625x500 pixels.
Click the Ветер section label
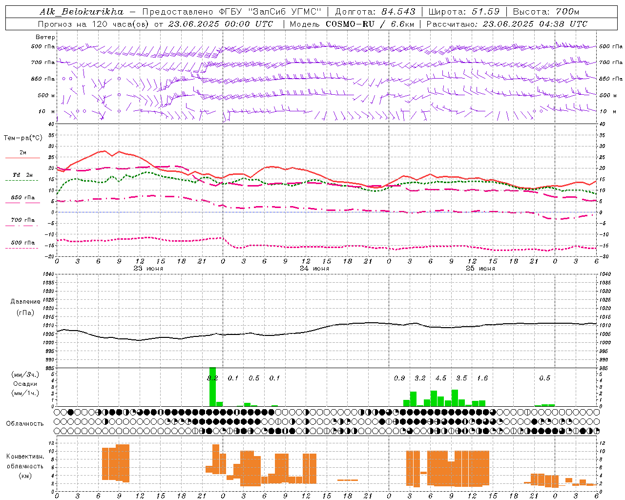pos(45,37)
